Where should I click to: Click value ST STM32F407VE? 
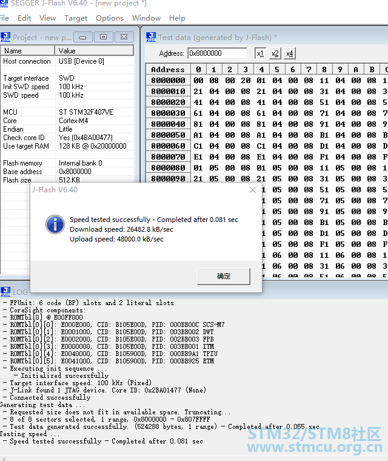coord(86,112)
